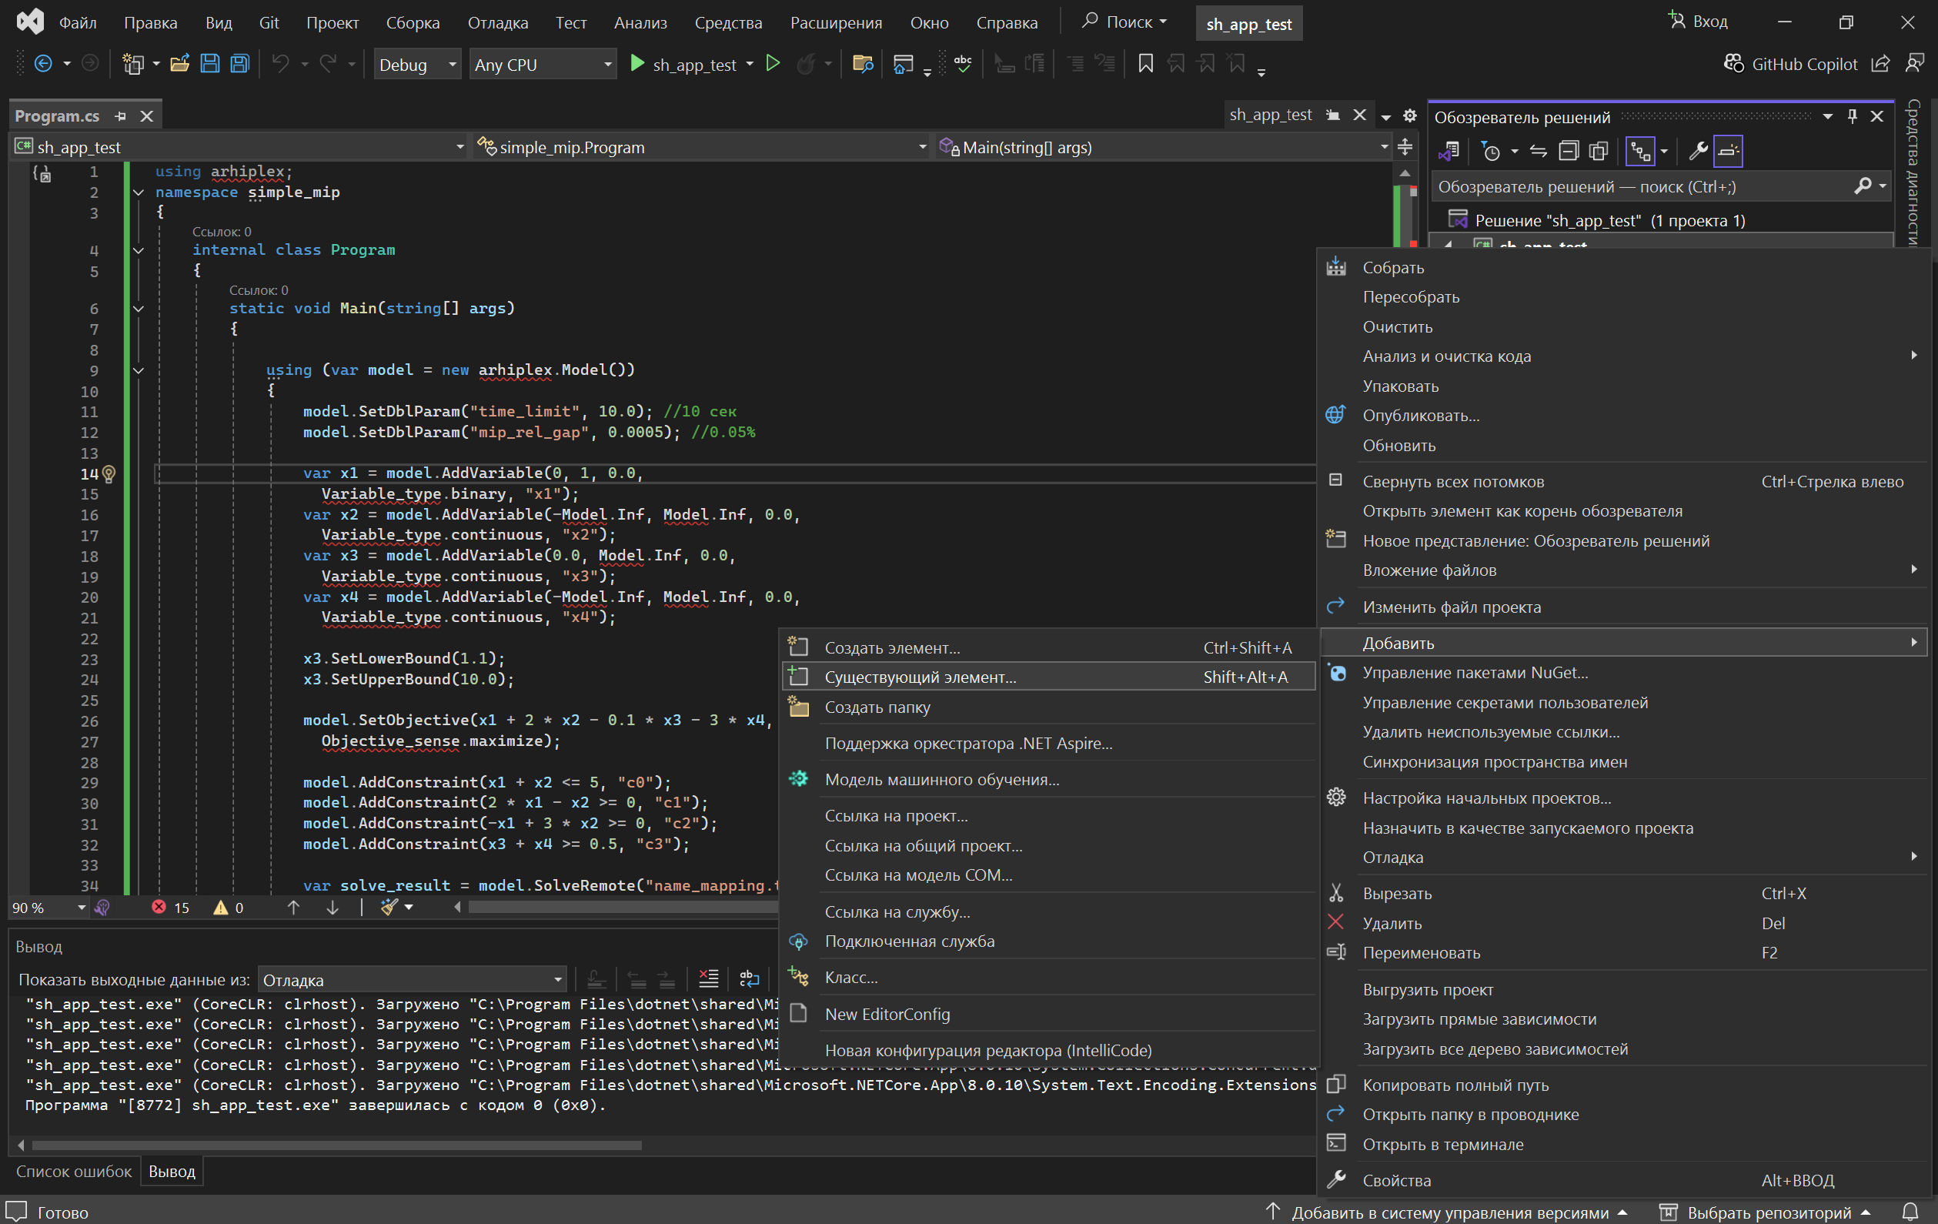Image resolution: width=1938 pixels, height=1224 pixels.
Task: Click the Pending Changes Filter clock icon
Action: (x=1491, y=152)
